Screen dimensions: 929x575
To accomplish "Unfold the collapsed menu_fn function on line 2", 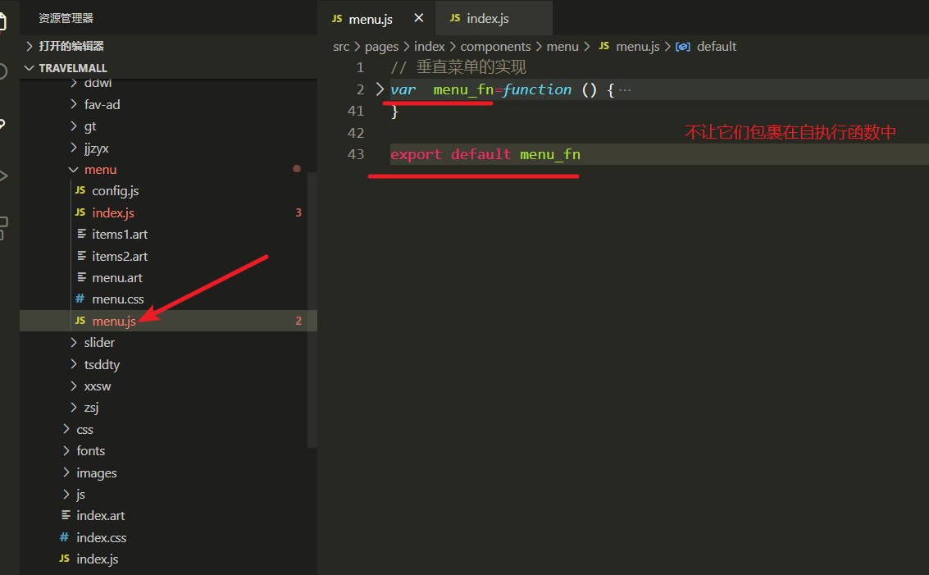I will coord(380,89).
